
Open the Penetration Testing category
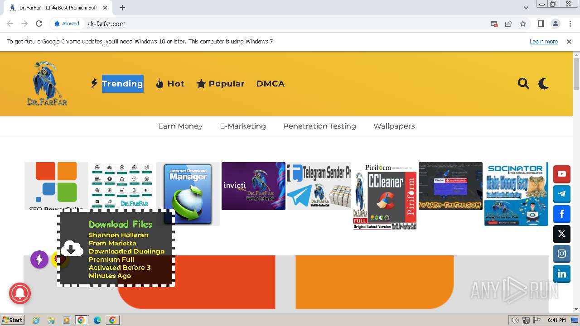(x=319, y=126)
